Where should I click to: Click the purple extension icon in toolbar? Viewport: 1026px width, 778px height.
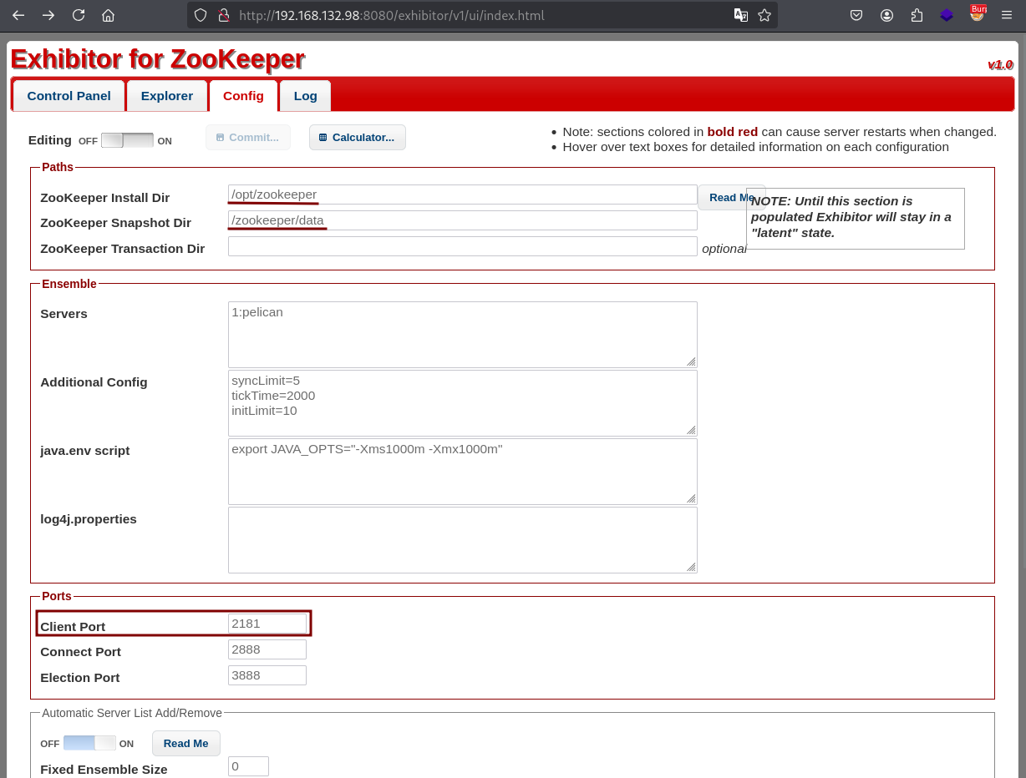tap(947, 15)
